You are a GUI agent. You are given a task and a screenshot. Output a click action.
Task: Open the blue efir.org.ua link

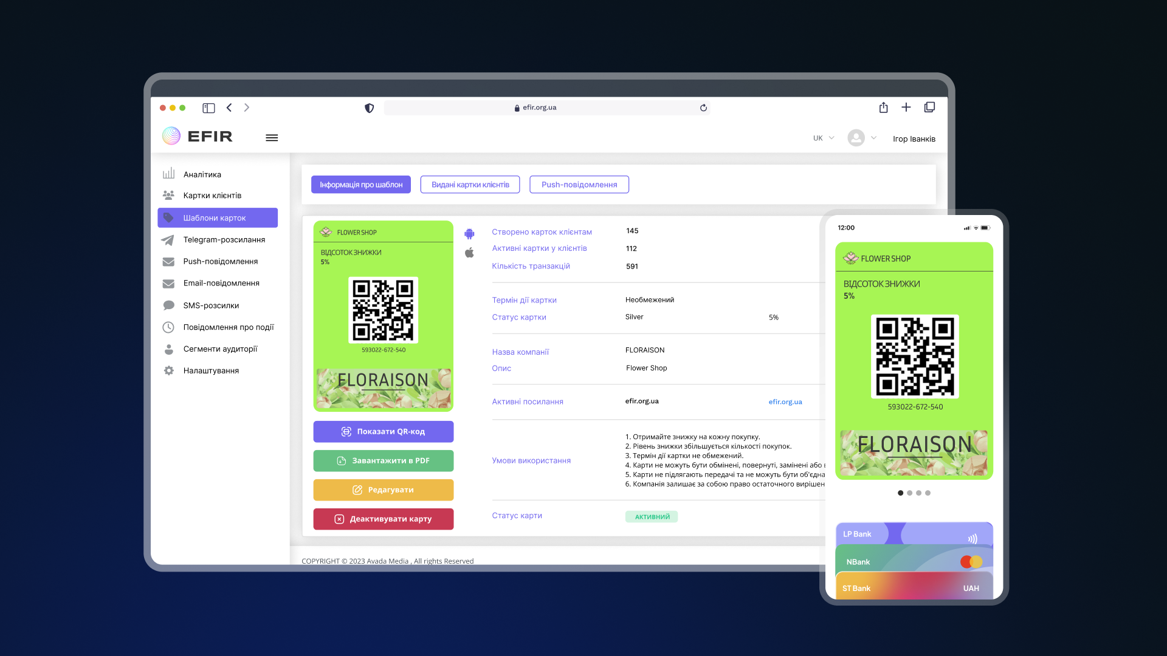[785, 402]
